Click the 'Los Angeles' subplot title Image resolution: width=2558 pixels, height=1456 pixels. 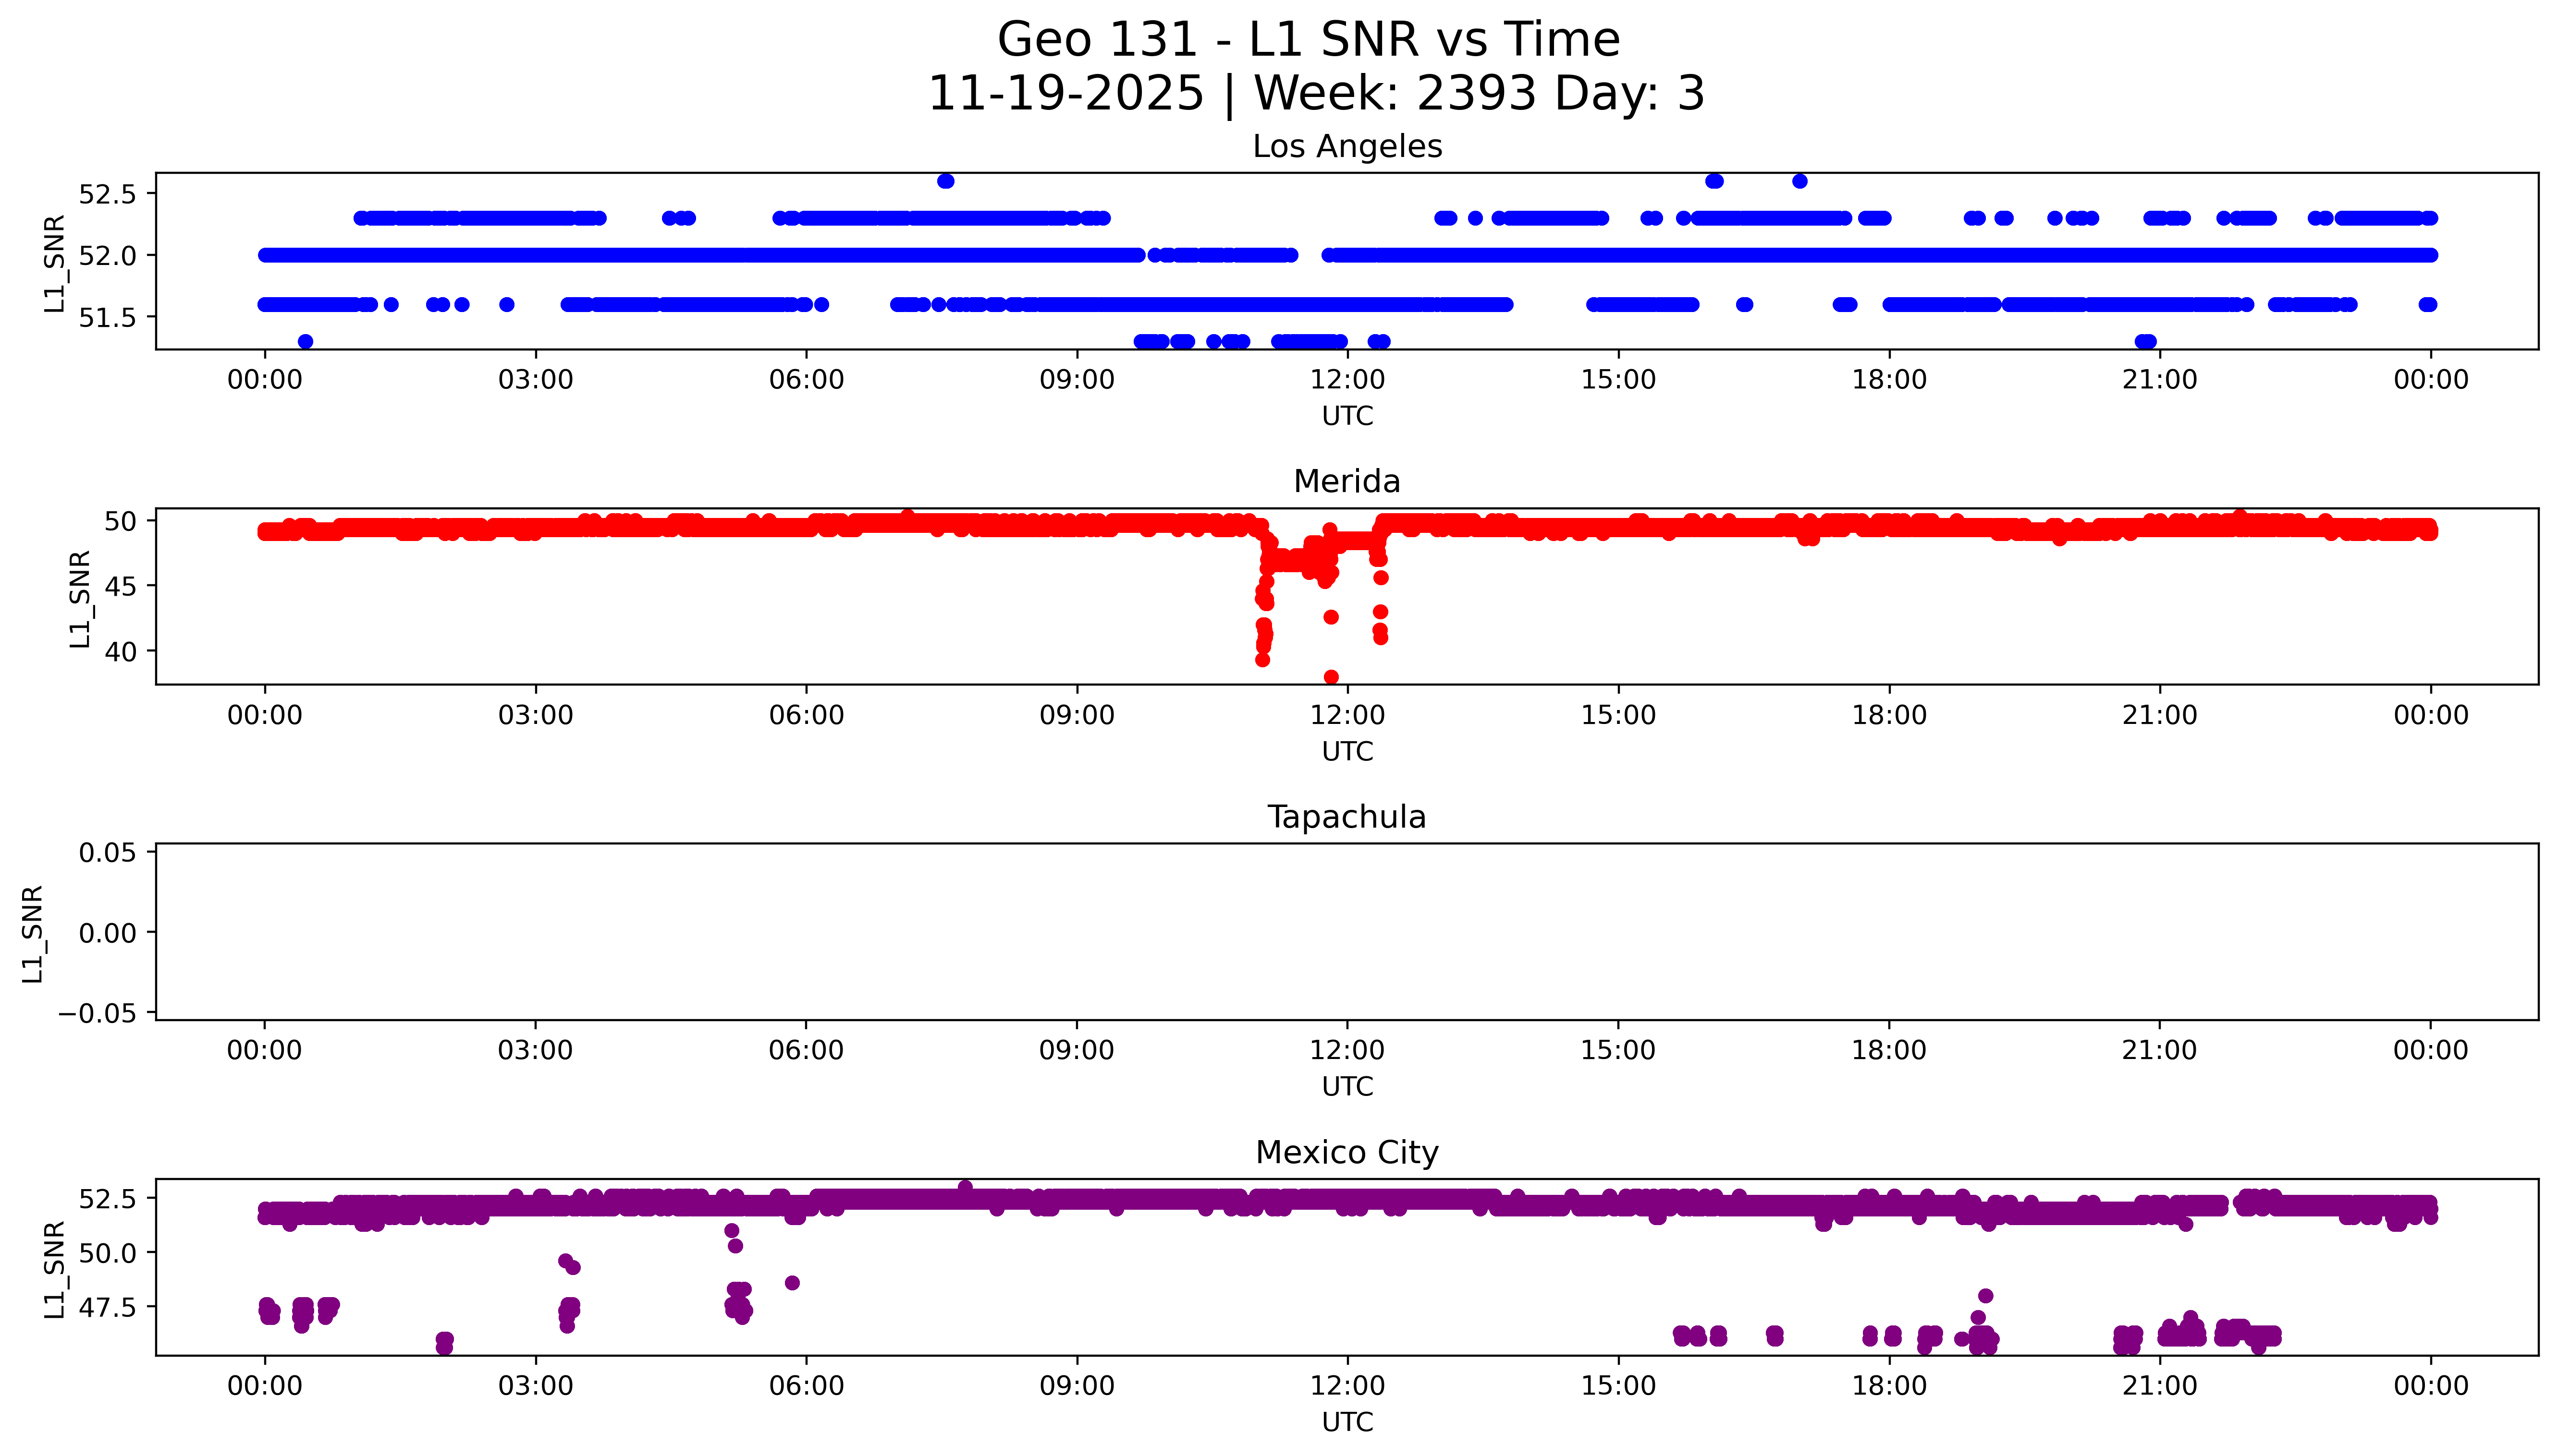(1346, 146)
